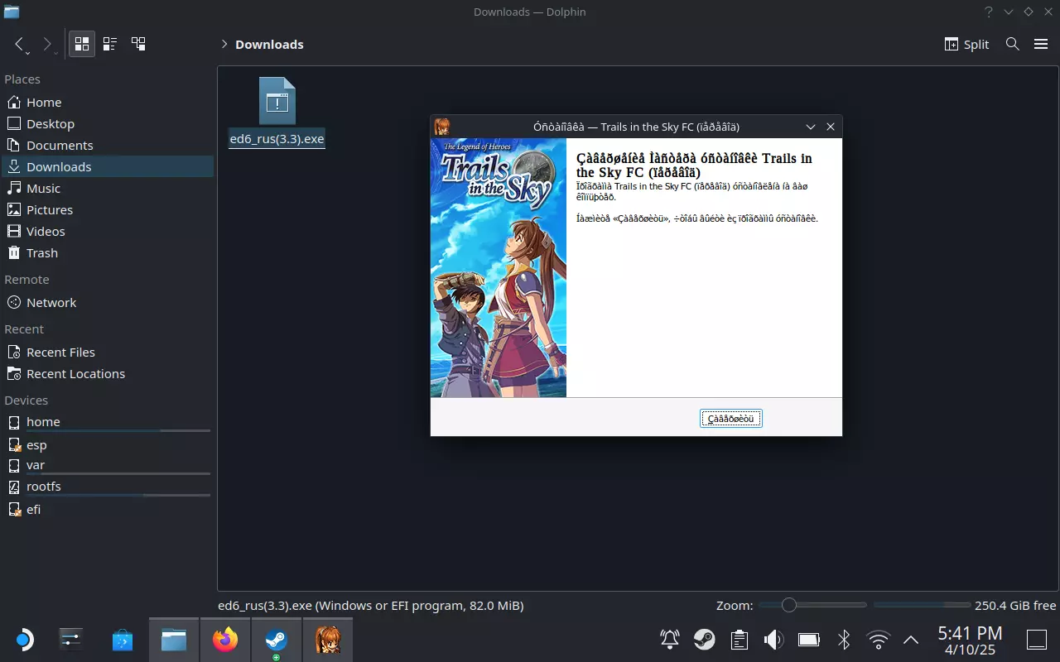The image size is (1060, 662).
Task: Open the home device under Devices
Action: coord(108,422)
